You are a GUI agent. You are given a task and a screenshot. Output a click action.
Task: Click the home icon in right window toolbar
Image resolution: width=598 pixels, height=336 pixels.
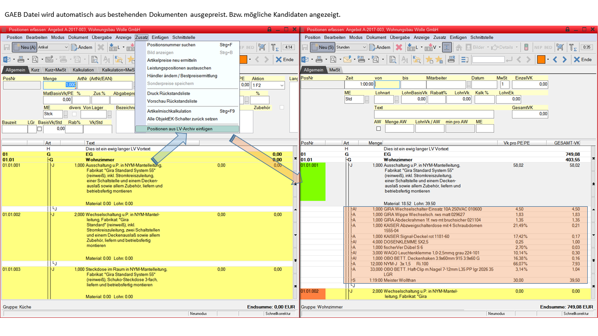tap(459, 47)
